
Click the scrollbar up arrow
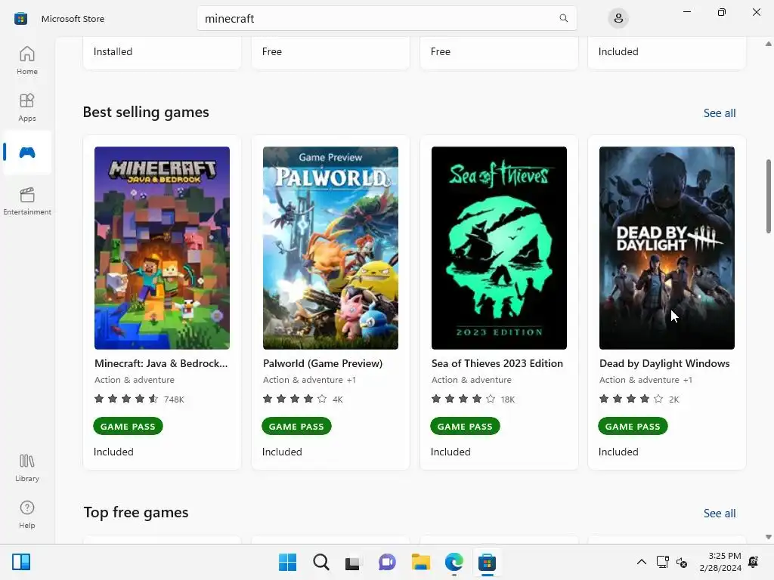pos(768,44)
